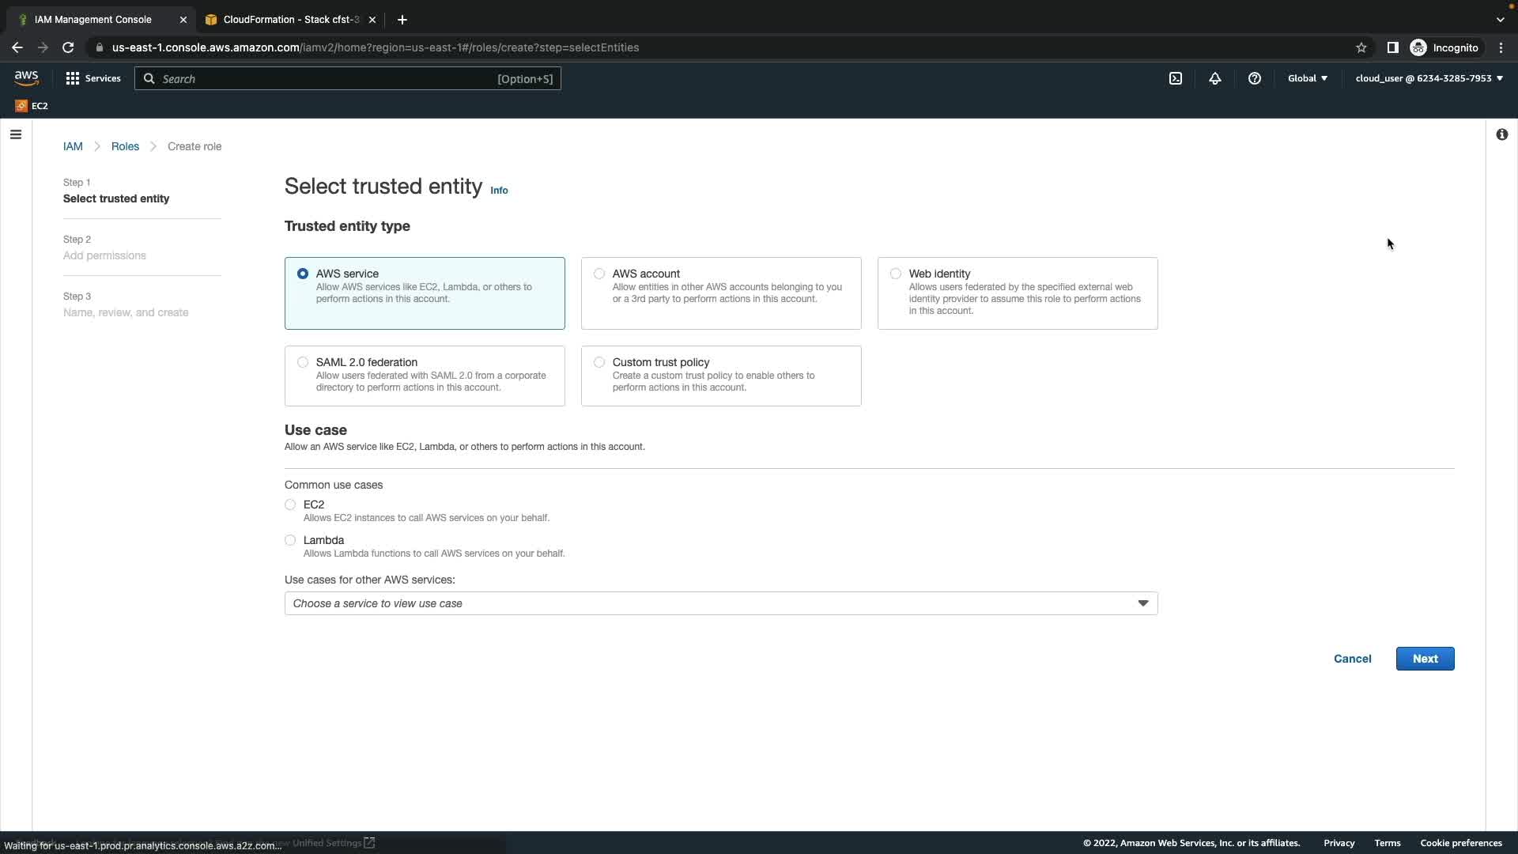Choose the Web identity radio option
The image size is (1518, 854).
[896, 274]
